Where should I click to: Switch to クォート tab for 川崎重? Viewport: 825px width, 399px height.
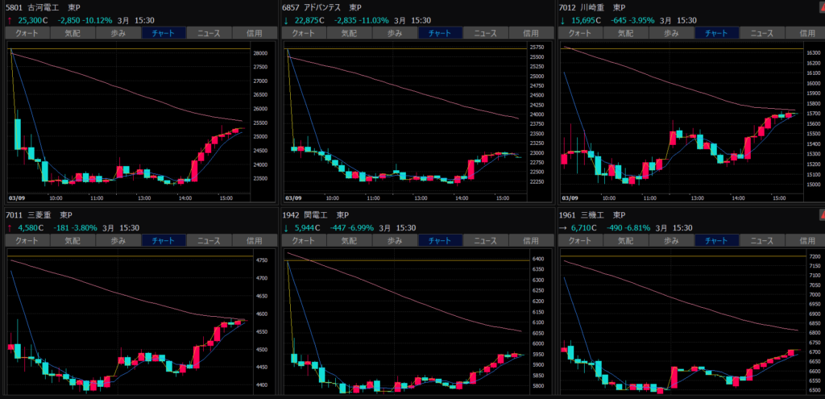pos(579,33)
